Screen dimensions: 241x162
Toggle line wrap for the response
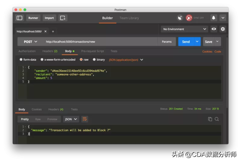(x=85, y=119)
